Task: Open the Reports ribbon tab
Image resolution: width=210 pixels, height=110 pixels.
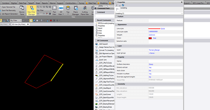Action: [x=45, y=3]
